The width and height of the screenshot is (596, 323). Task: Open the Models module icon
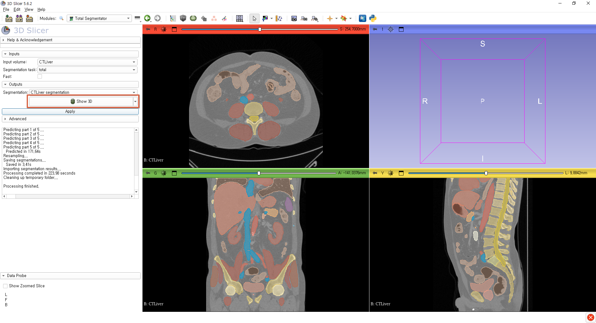click(193, 18)
